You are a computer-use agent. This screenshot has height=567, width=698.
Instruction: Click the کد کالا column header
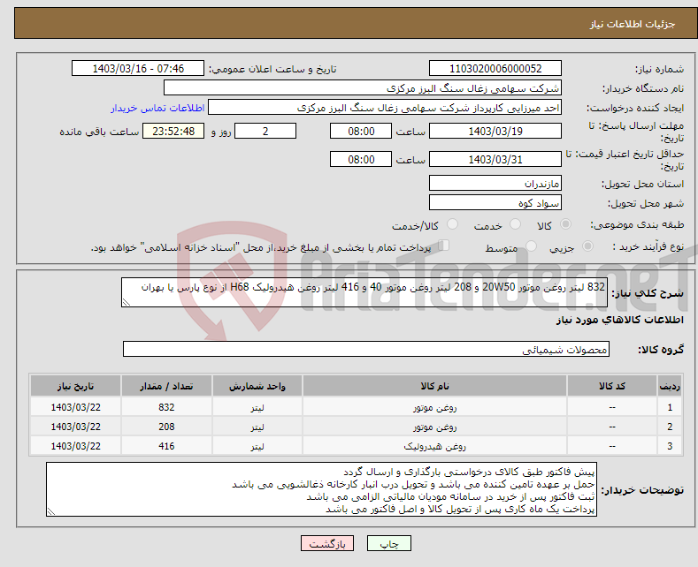[x=612, y=386]
